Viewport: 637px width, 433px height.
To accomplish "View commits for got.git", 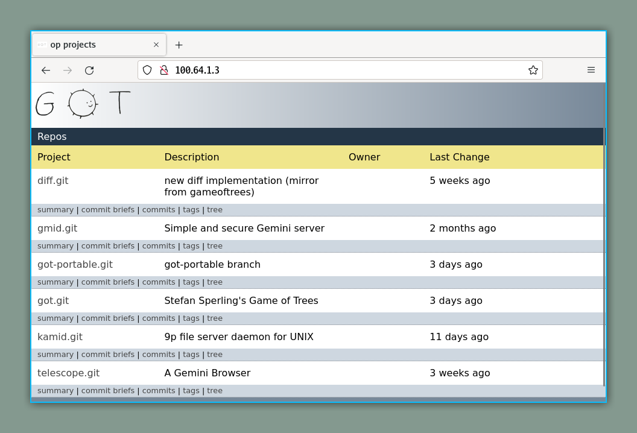I will (159, 318).
